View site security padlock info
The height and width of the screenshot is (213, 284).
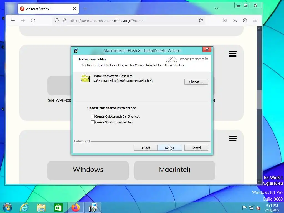(x=64, y=21)
